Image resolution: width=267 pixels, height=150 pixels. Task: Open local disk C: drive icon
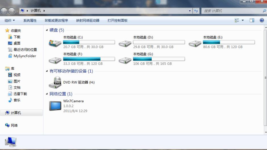(x=55, y=43)
